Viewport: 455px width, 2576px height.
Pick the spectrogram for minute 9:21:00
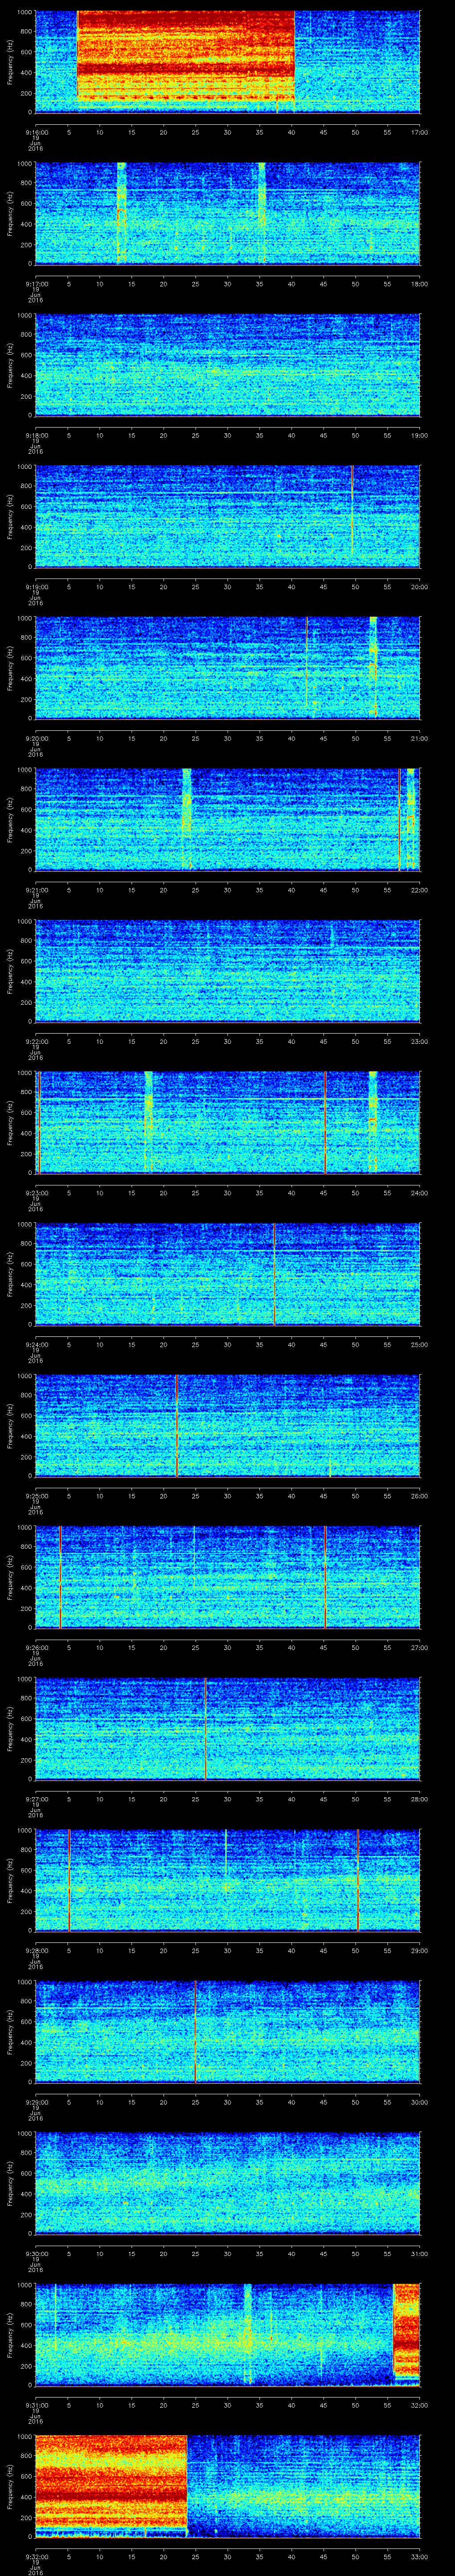pos(227,819)
